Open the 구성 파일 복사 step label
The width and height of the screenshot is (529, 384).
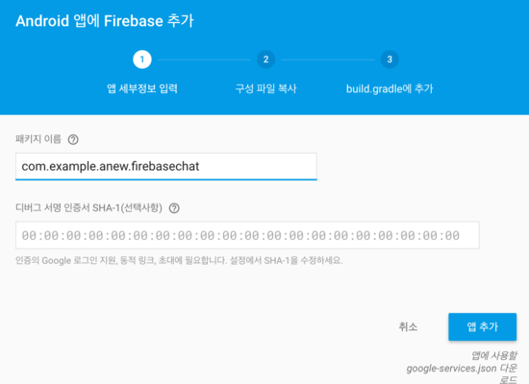(265, 88)
